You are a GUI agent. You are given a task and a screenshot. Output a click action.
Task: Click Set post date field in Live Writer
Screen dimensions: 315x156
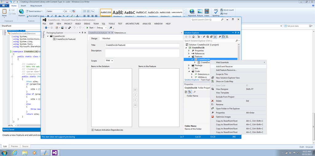pos(299,26)
